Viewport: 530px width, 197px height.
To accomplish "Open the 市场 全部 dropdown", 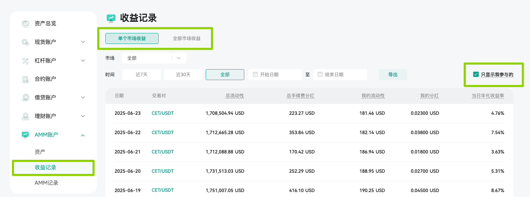I will [154, 58].
